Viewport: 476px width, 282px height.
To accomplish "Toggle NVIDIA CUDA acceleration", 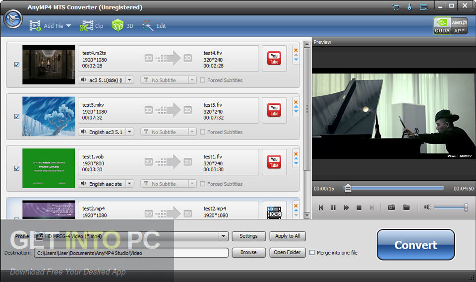I will pyautogui.click(x=442, y=25).
